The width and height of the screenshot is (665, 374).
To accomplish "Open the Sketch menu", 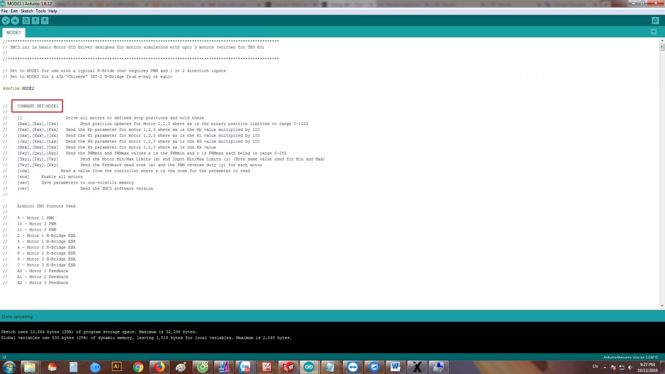I will 27,11.
